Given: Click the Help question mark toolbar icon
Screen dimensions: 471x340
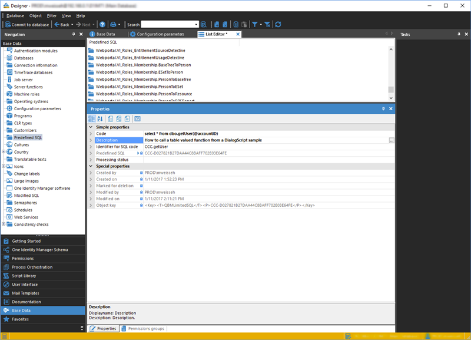Looking at the screenshot, I should tap(102, 25).
